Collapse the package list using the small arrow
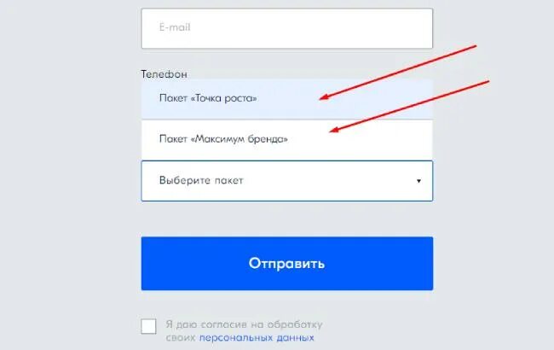 click(x=418, y=181)
